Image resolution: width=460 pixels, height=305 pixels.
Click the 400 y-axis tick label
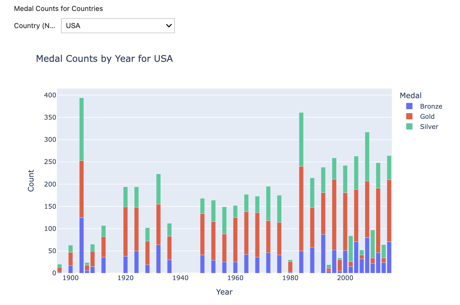point(50,95)
